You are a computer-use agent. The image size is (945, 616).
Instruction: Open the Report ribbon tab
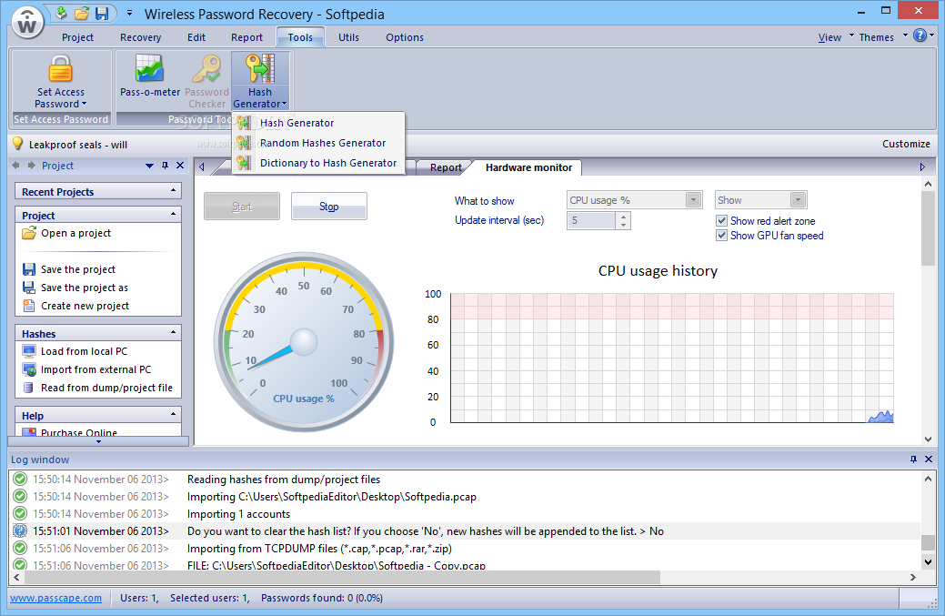click(x=246, y=37)
